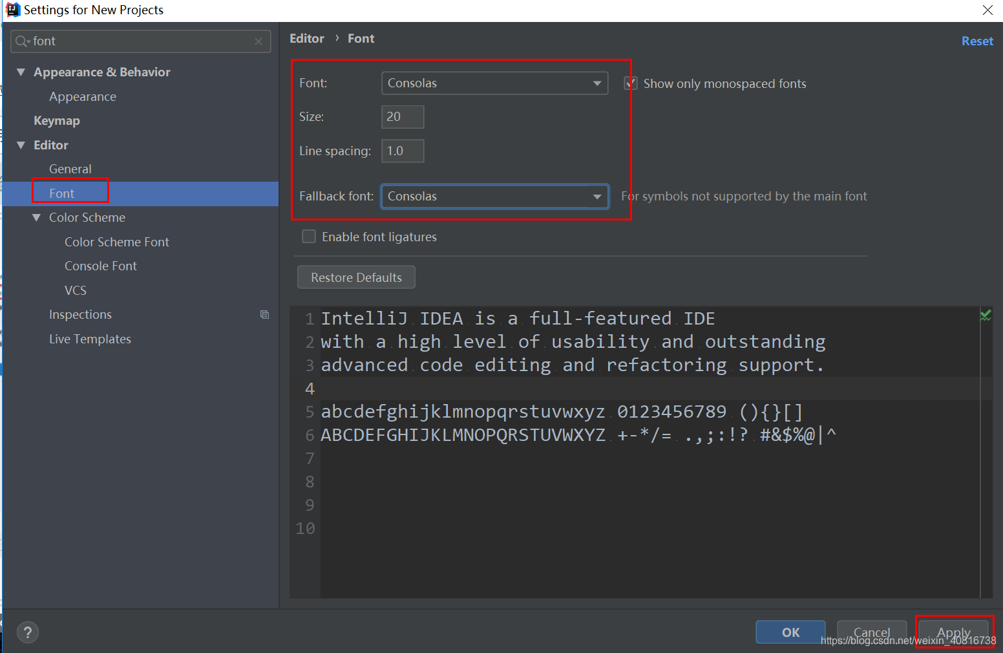
Task: Click the Apply button
Action: coord(954,632)
